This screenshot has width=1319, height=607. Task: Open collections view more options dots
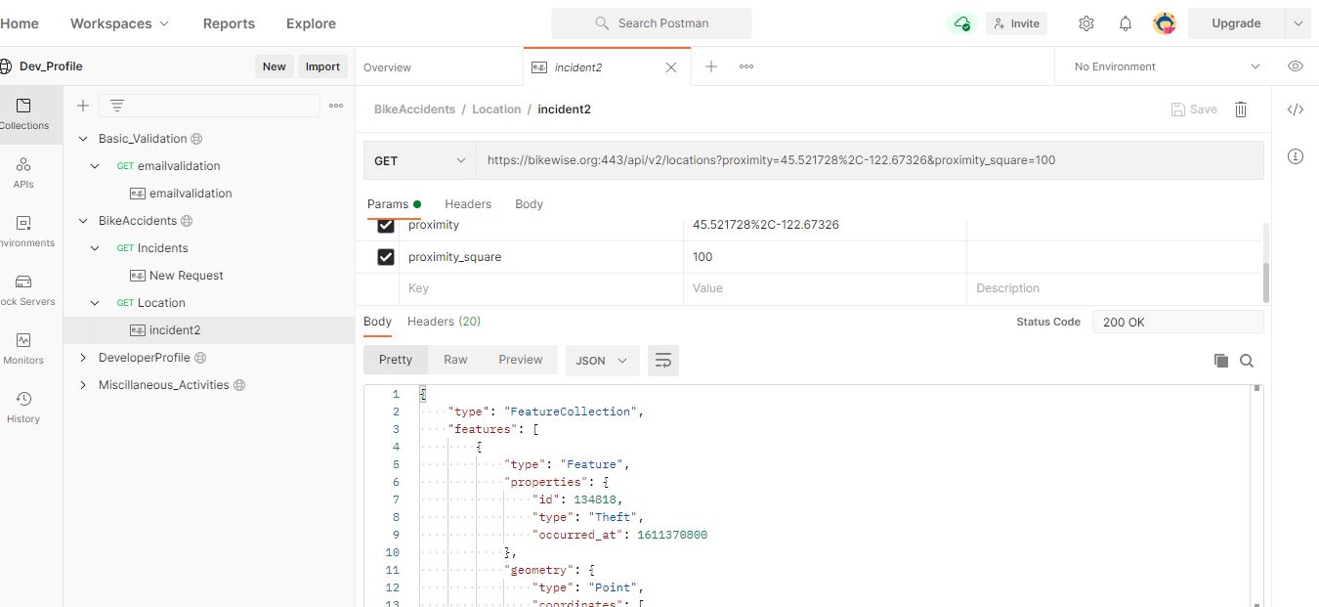336,106
